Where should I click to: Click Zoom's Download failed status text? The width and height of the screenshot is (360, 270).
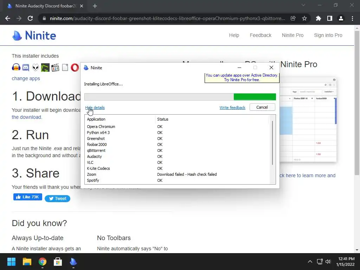click(187, 174)
